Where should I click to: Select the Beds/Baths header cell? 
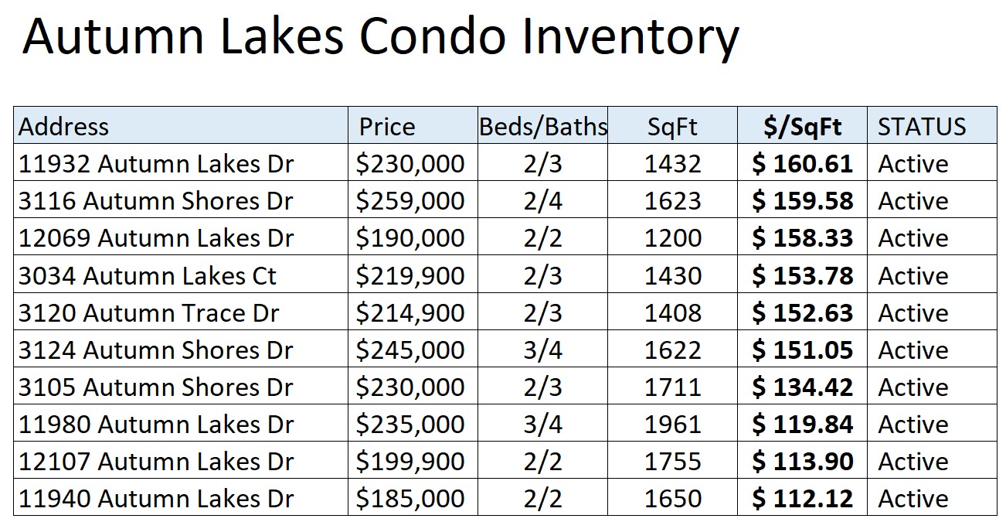coord(543,126)
